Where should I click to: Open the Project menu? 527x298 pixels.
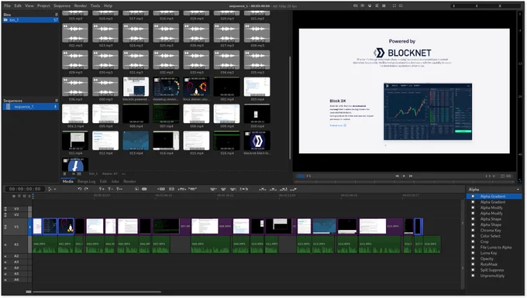[x=43, y=5]
